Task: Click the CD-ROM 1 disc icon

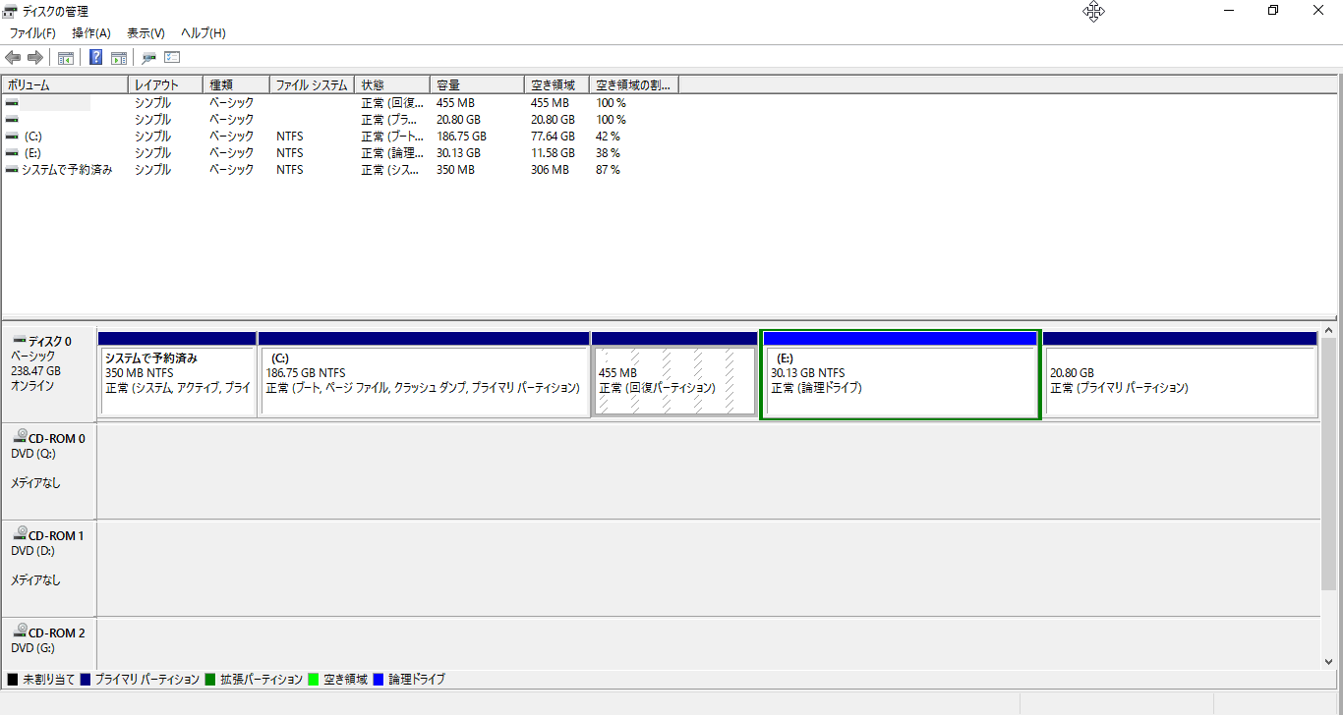Action: pos(20,535)
